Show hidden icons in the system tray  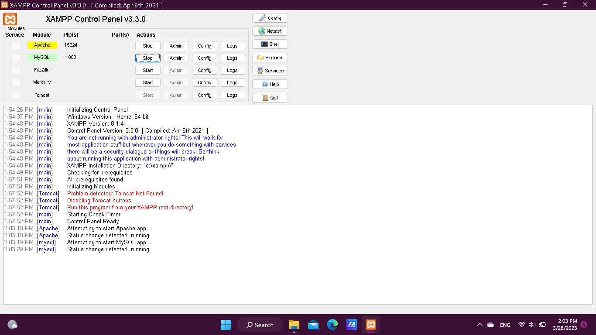coord(480,325)
